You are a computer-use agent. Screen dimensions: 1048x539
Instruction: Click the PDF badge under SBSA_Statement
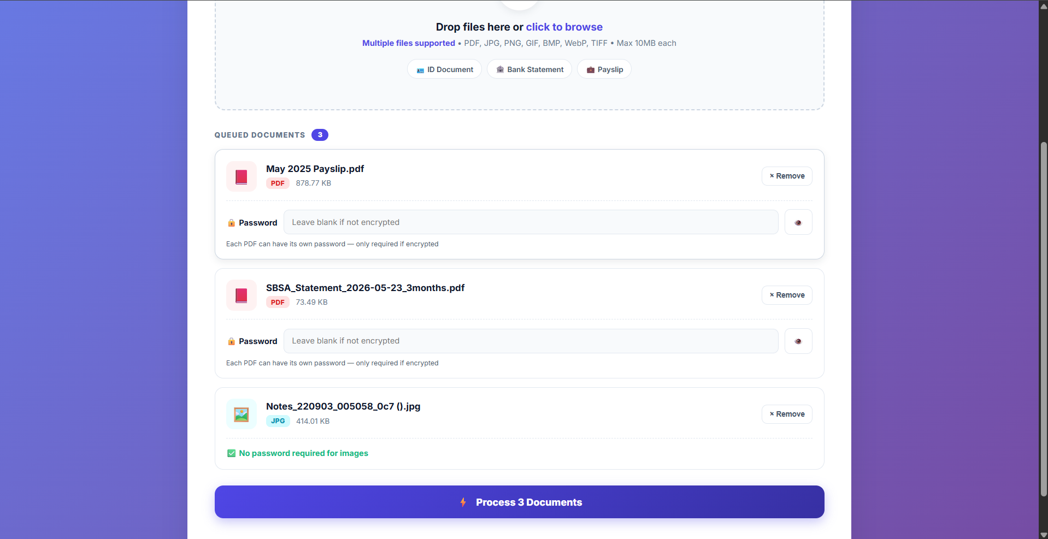point(278,303)
